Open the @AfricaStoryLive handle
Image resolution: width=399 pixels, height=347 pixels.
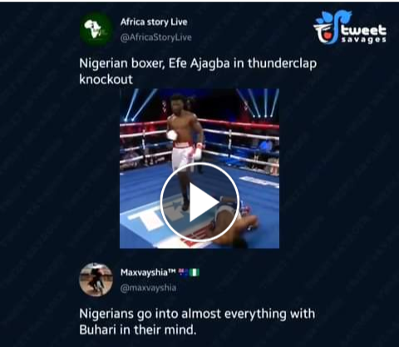[156, 37]
